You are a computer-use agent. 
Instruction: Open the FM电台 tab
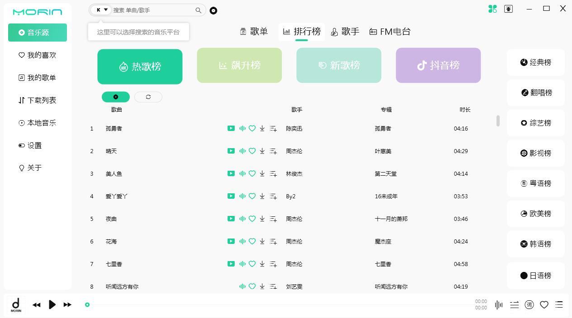click(390, 32)
